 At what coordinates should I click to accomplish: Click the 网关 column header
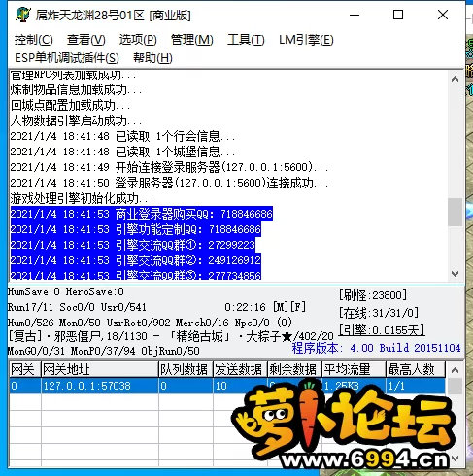coord(25,369)
